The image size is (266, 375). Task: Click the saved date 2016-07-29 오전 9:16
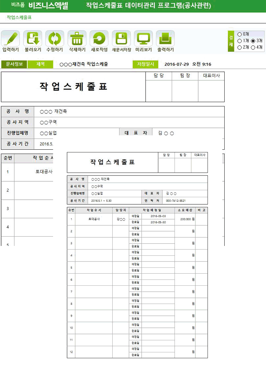[188, 64]
